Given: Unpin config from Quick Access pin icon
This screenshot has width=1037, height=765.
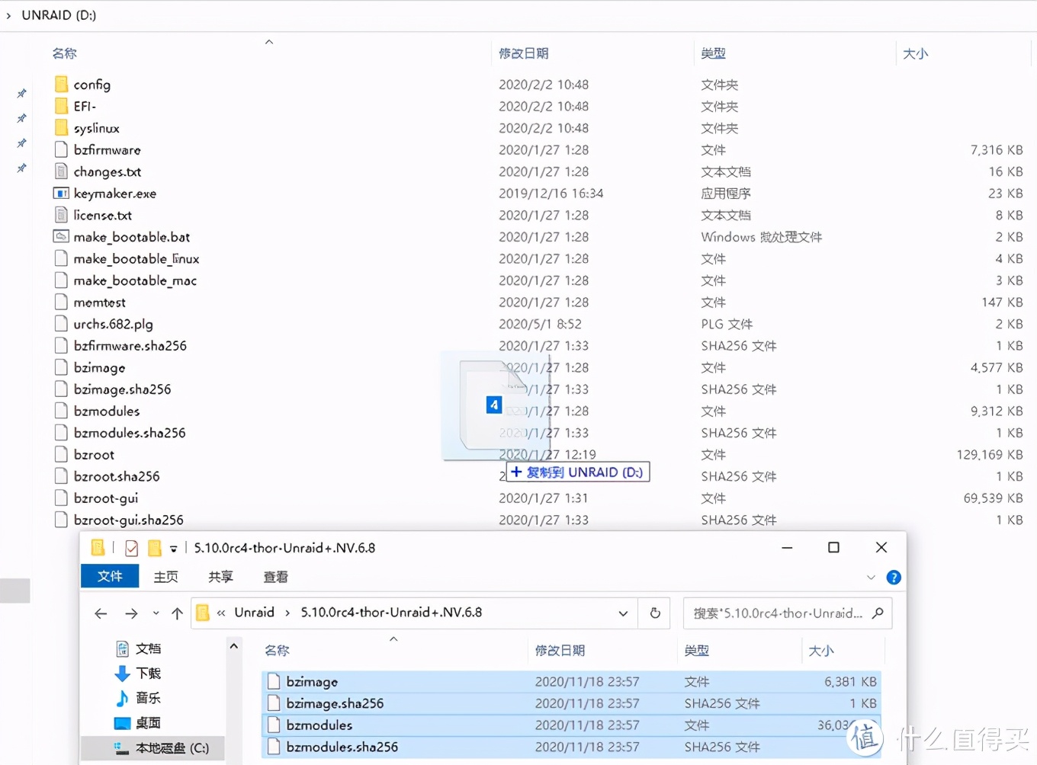Looking at the screenshot, I should tap(21, 93).
